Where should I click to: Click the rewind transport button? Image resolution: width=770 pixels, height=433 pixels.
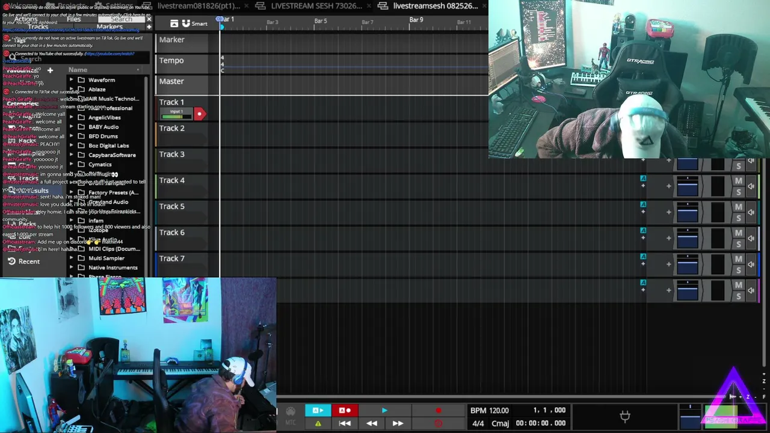point(372,423)
